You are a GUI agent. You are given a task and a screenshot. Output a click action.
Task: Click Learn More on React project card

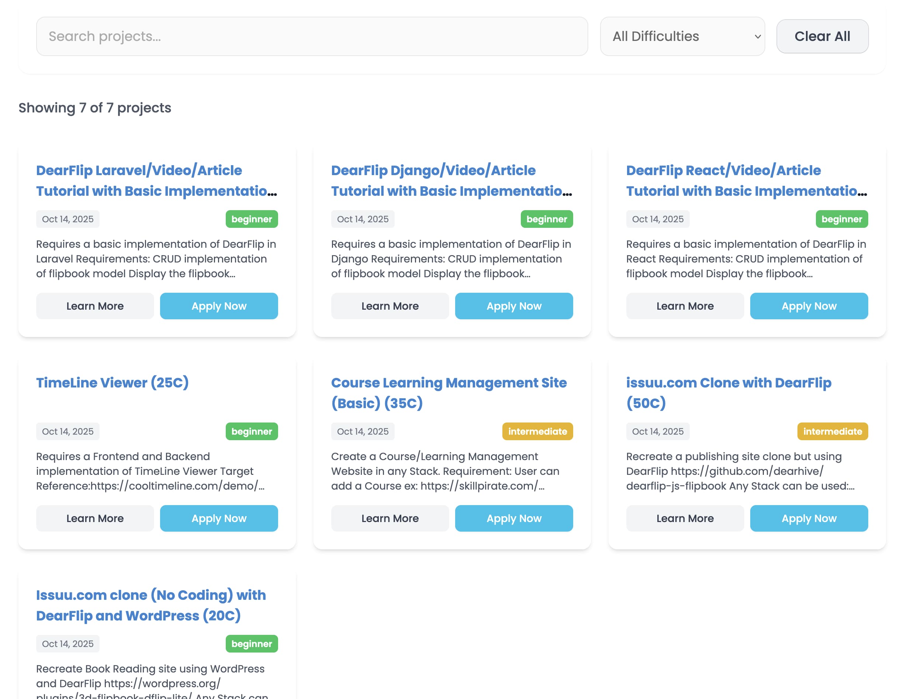[x=685, y=306]
